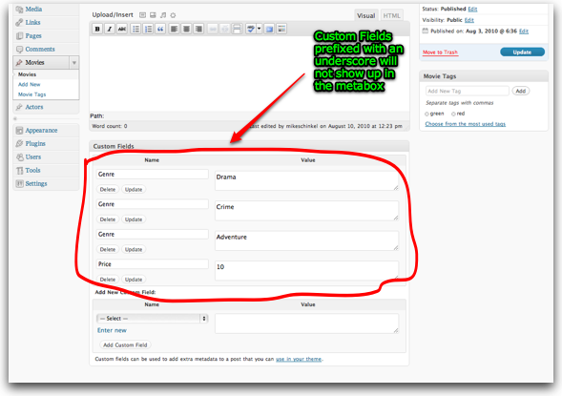Screen dimensions: 562x396
Task: Delete the Price custom field
Action: pyautogui.click(x=108, y=280)
